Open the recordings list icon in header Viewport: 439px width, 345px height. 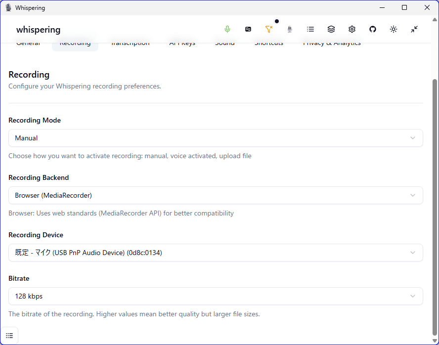[310, 29]
